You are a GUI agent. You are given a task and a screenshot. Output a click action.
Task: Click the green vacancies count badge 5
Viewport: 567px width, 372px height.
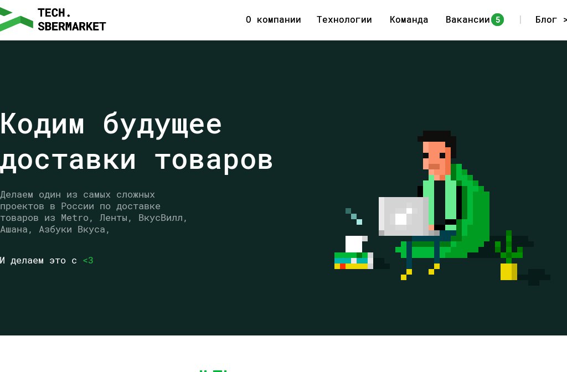(498, 19)
